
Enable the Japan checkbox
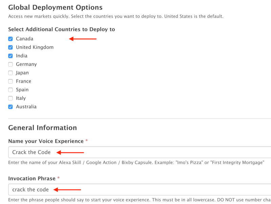point(11,73)
